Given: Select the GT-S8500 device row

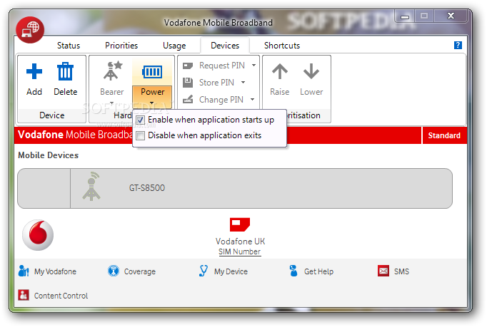Looking at the screenshot, I should (x=235, y=189).
